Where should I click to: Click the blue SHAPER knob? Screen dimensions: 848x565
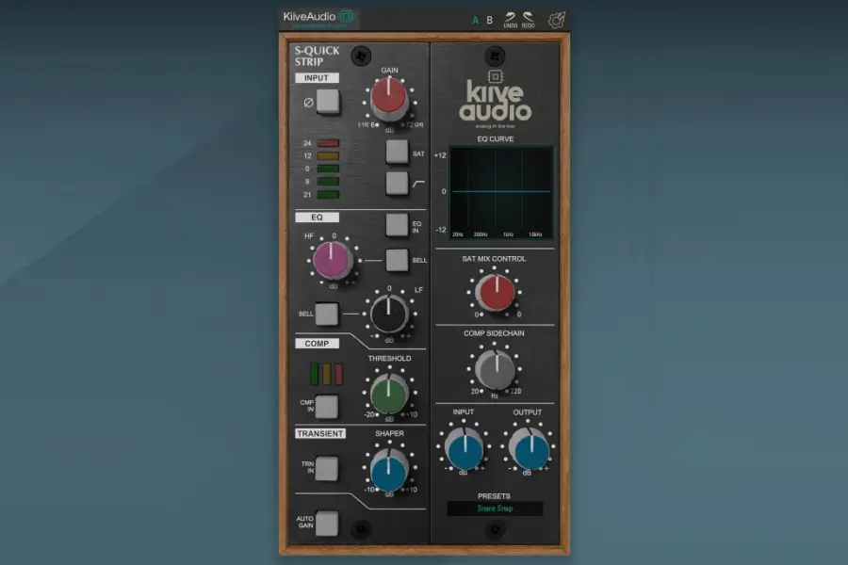389,471
